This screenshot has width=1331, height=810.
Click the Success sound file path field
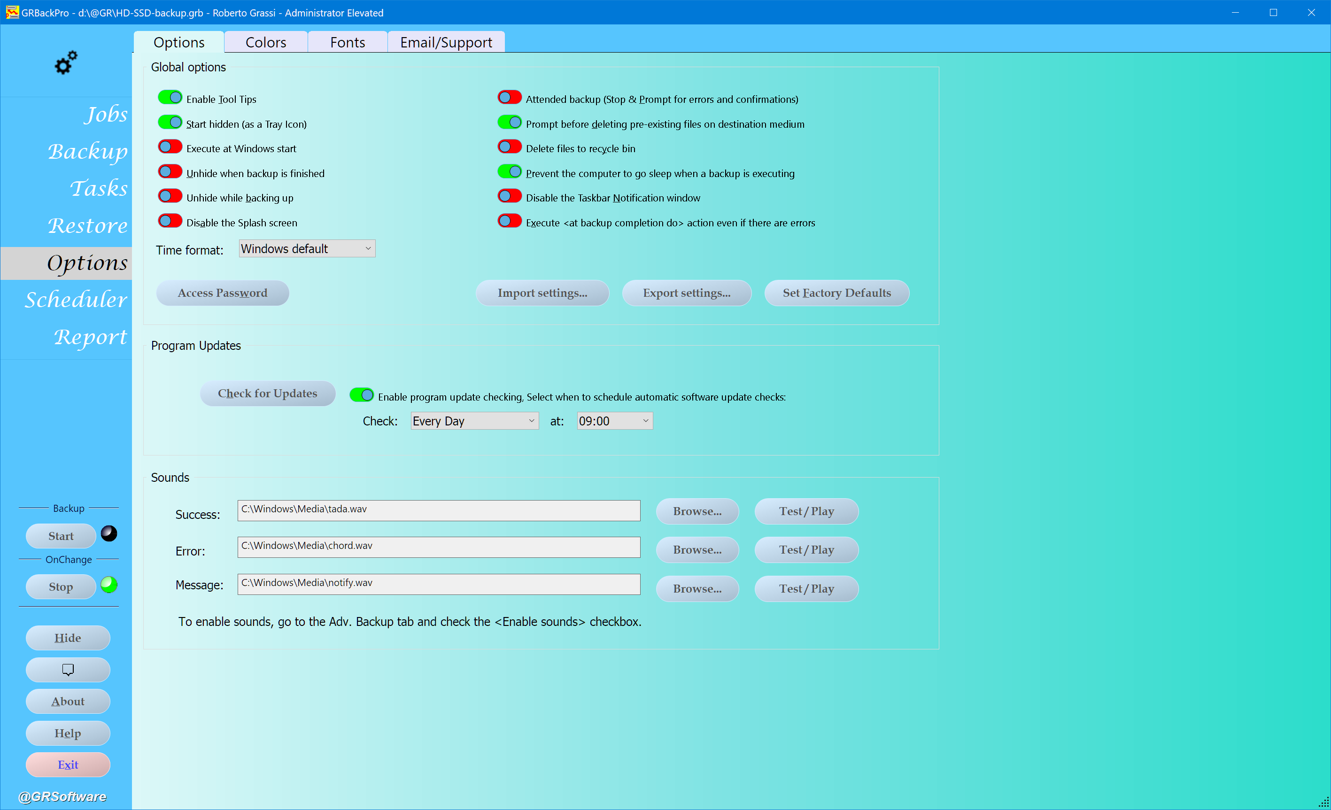(439, 510)
